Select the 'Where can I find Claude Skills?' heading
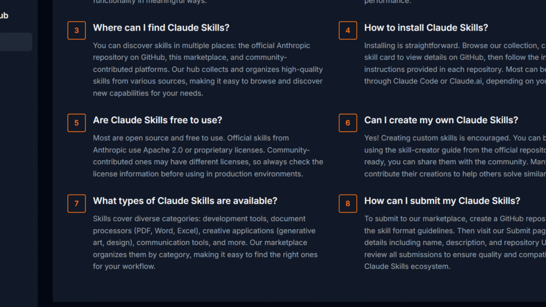 [x=161, y=28]
